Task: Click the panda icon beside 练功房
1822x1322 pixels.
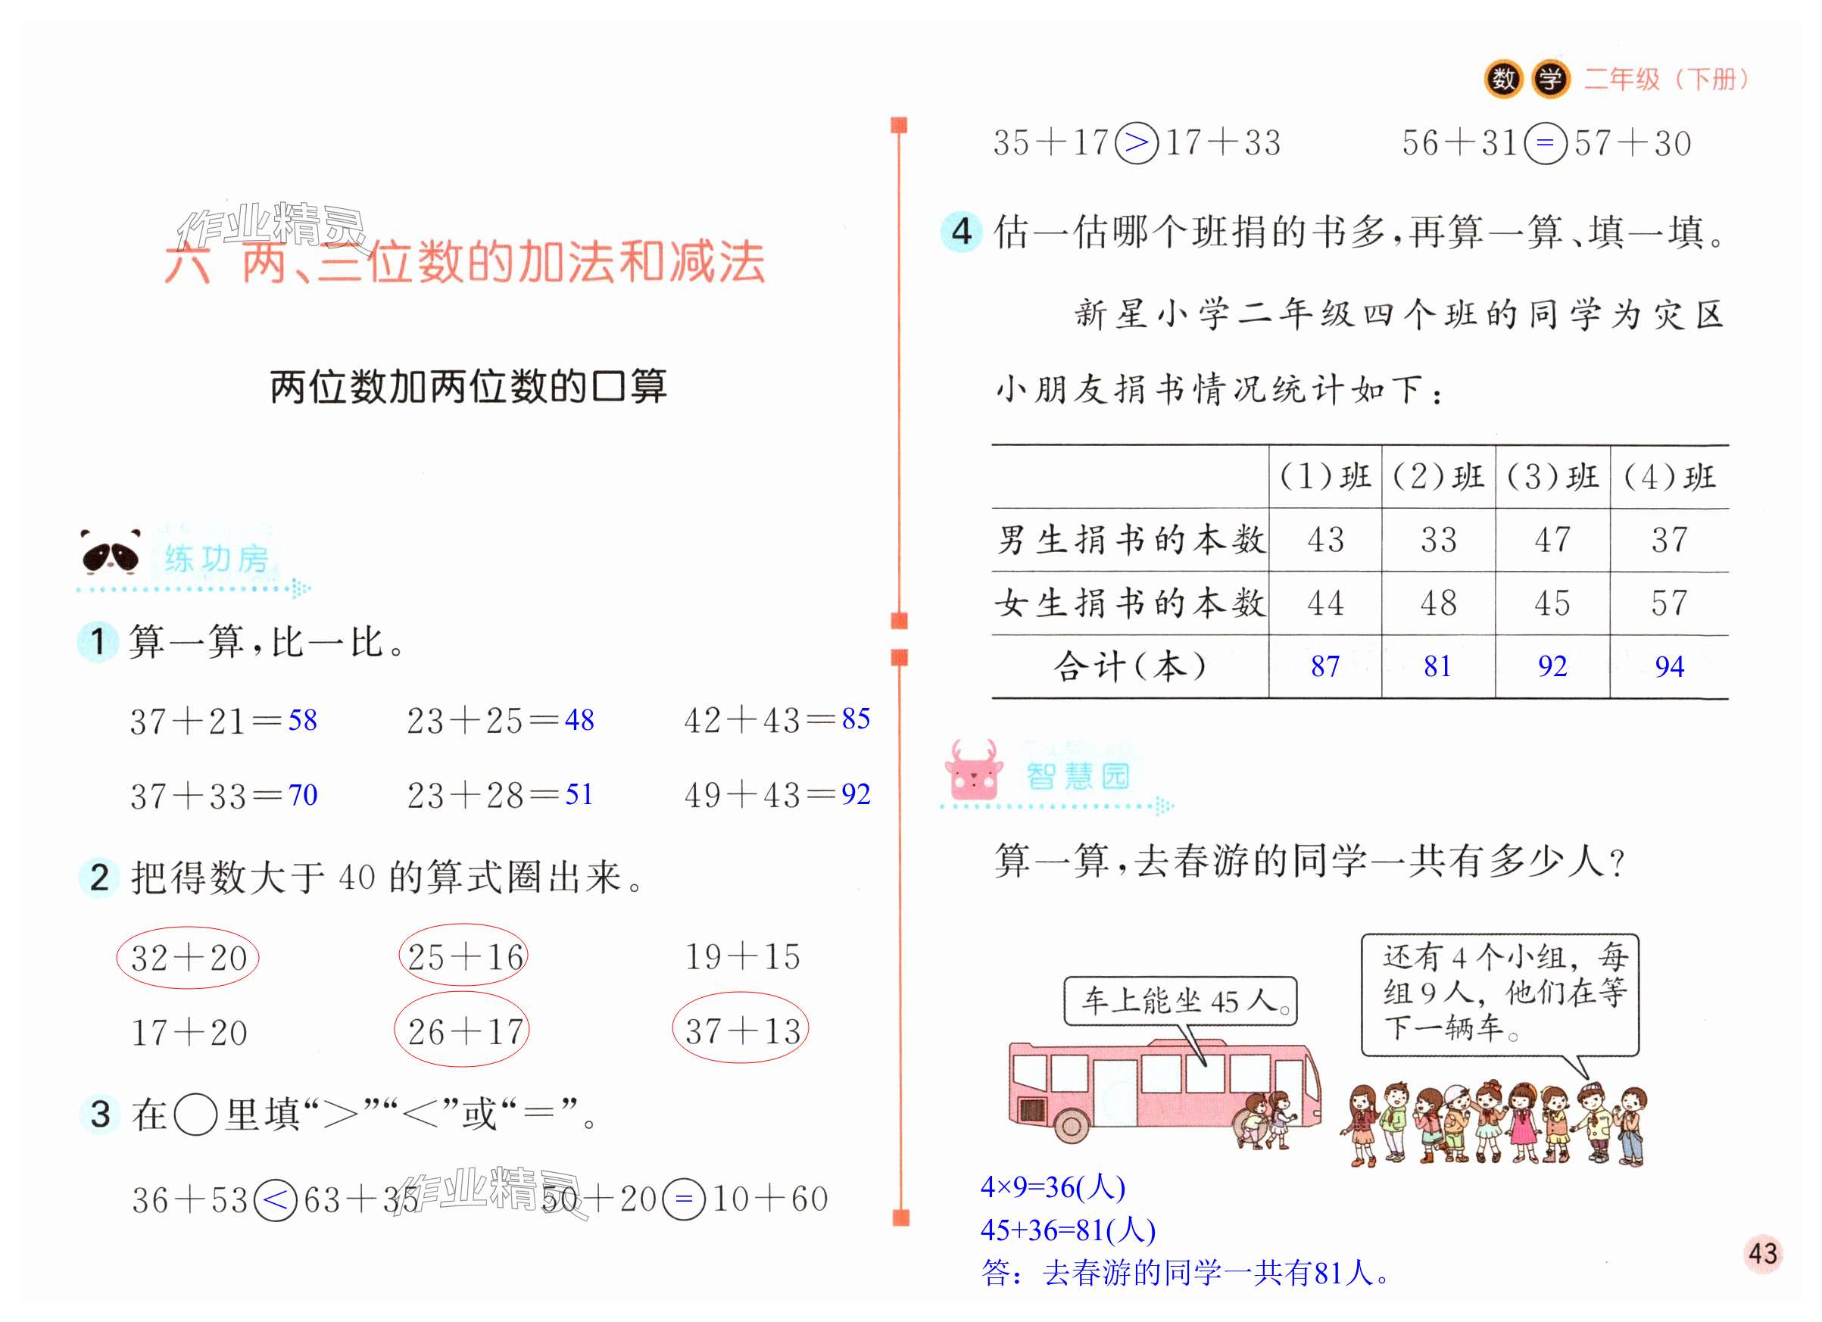Action: pos(110,554)
